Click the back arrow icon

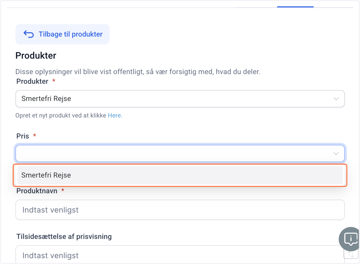pos(29,34)
